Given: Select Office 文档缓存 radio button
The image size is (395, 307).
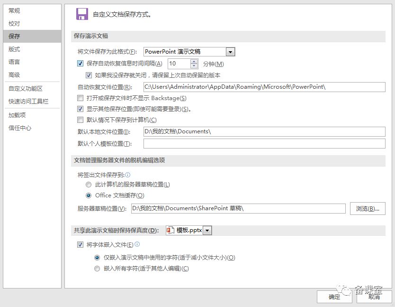Looking at the screenshot, I should point(89,195).
